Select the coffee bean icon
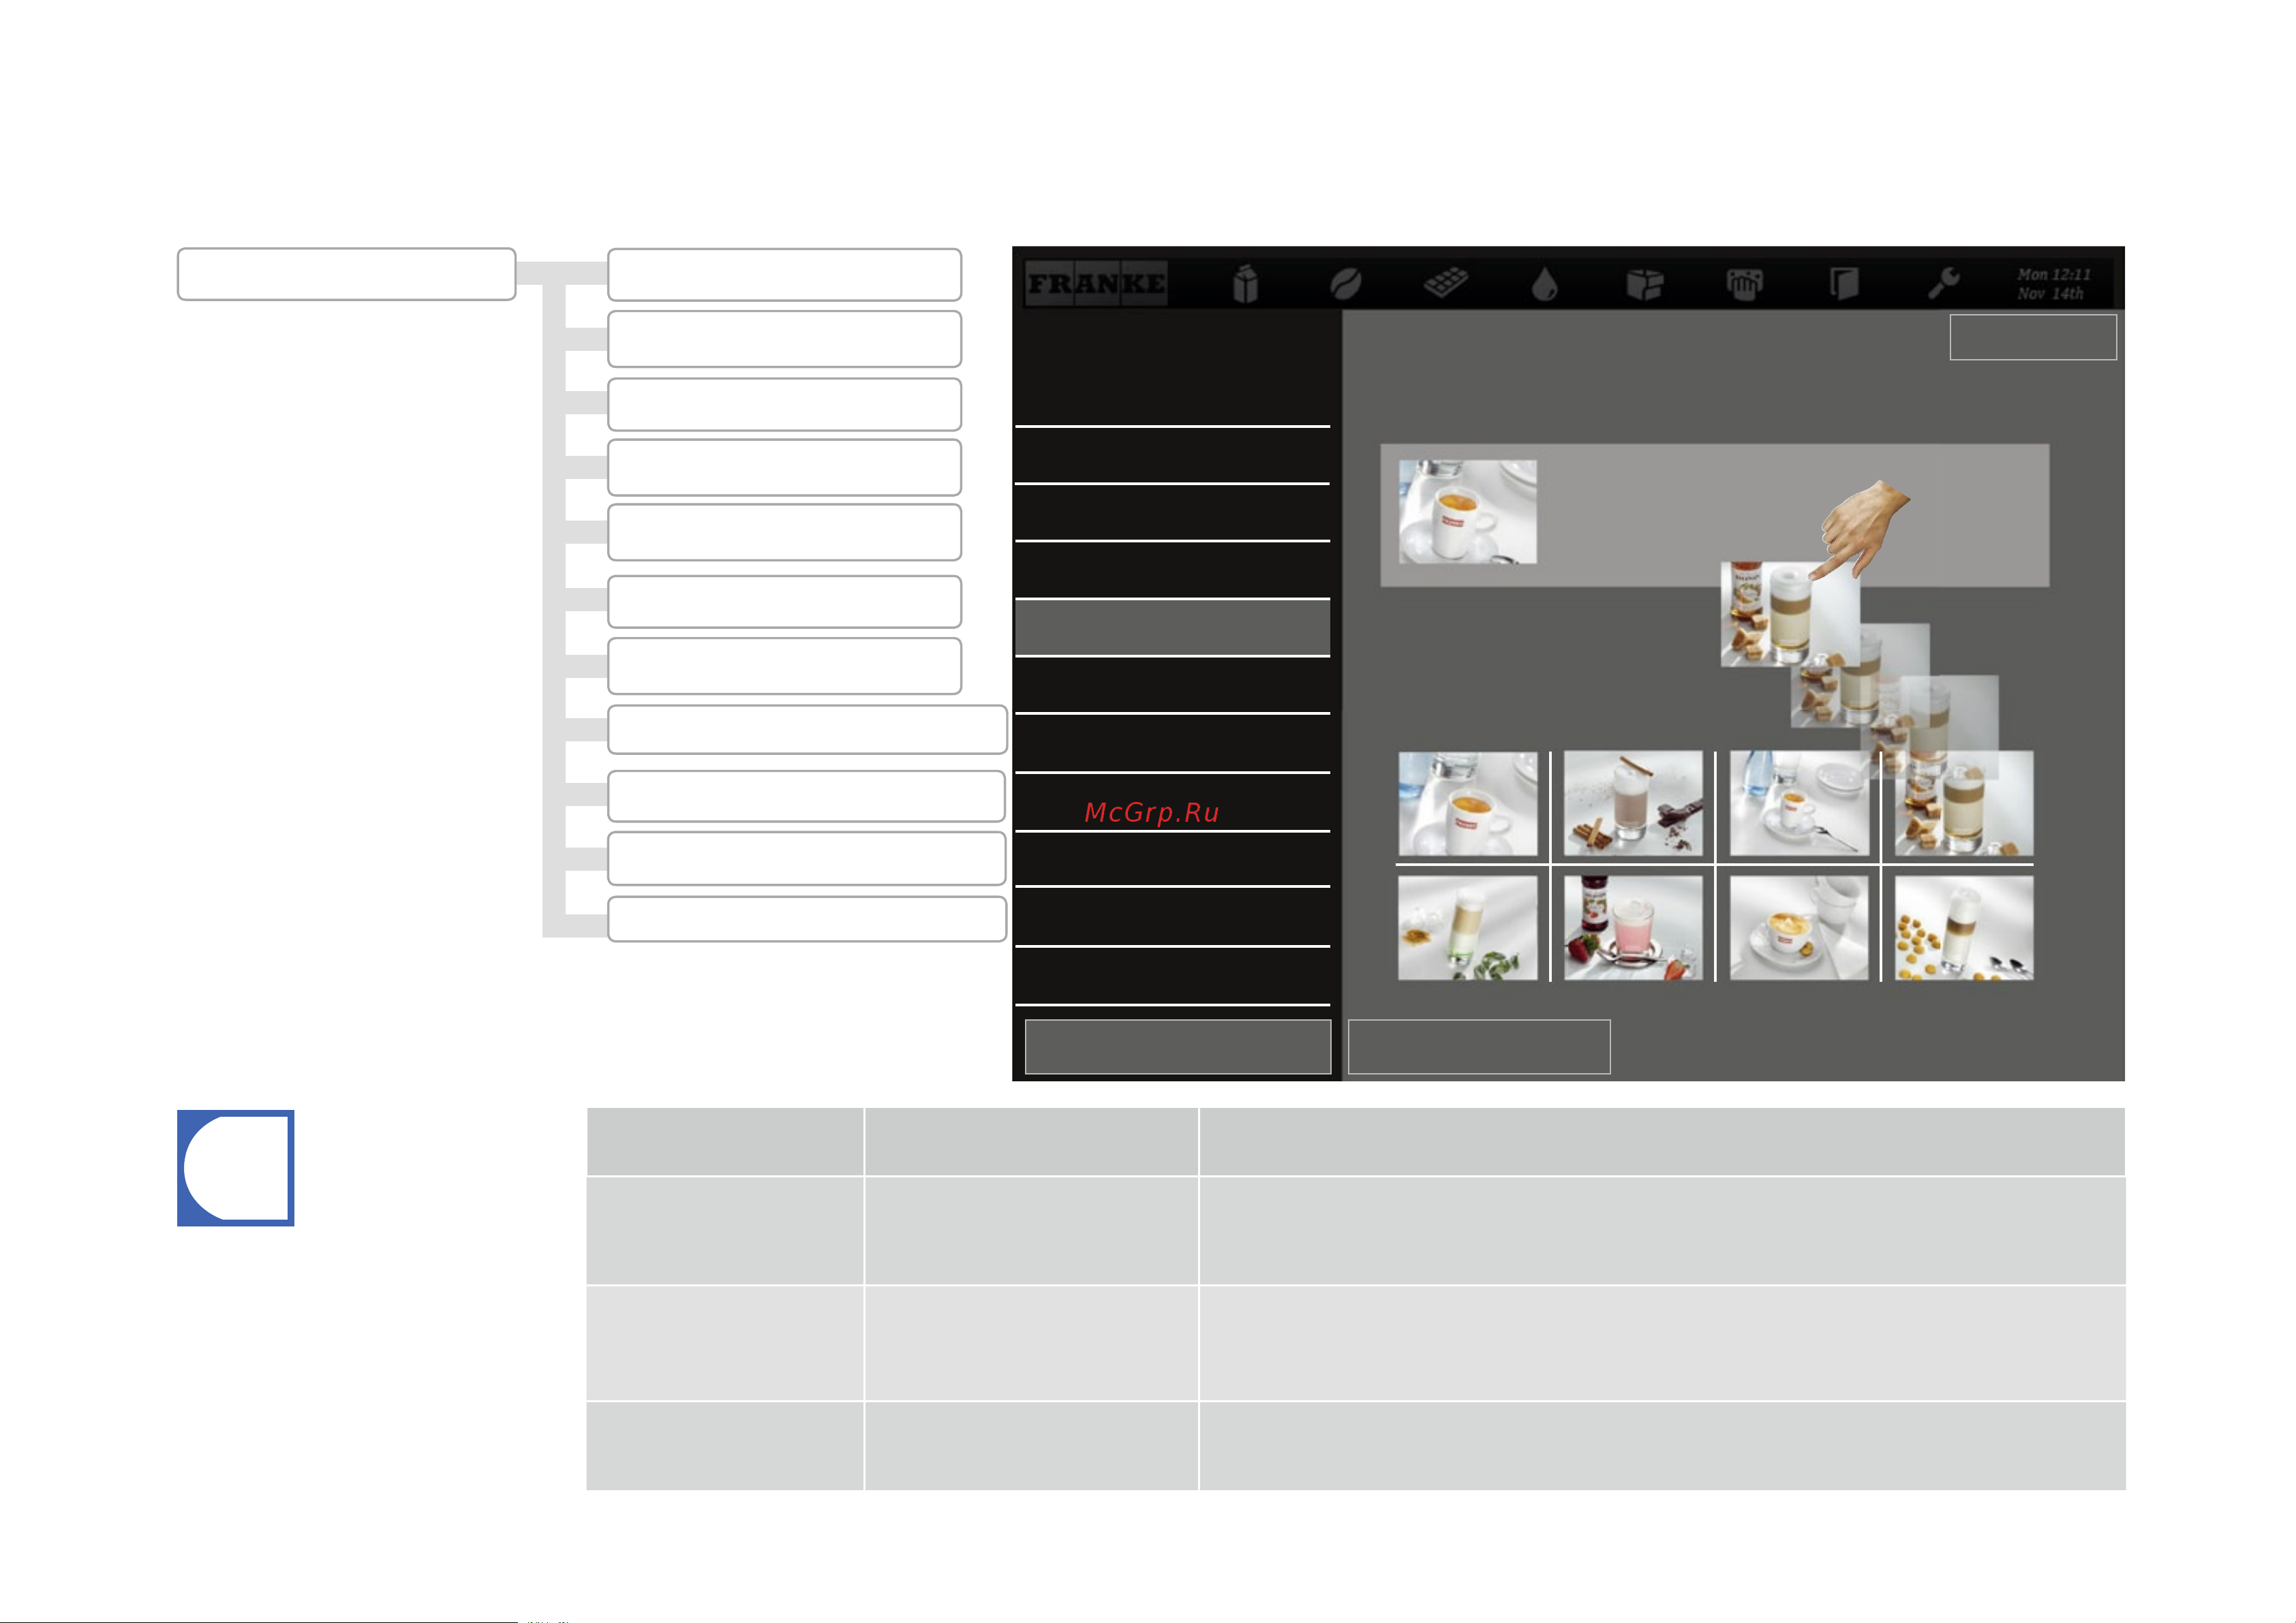The width and height of the screenshot is (2296, 1623). point(1345,285)
